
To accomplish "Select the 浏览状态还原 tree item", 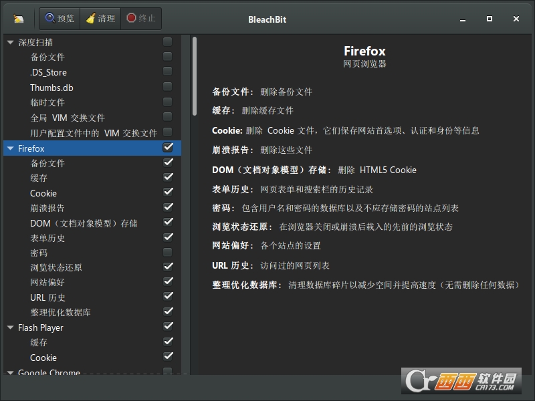I will click(56, 268).
